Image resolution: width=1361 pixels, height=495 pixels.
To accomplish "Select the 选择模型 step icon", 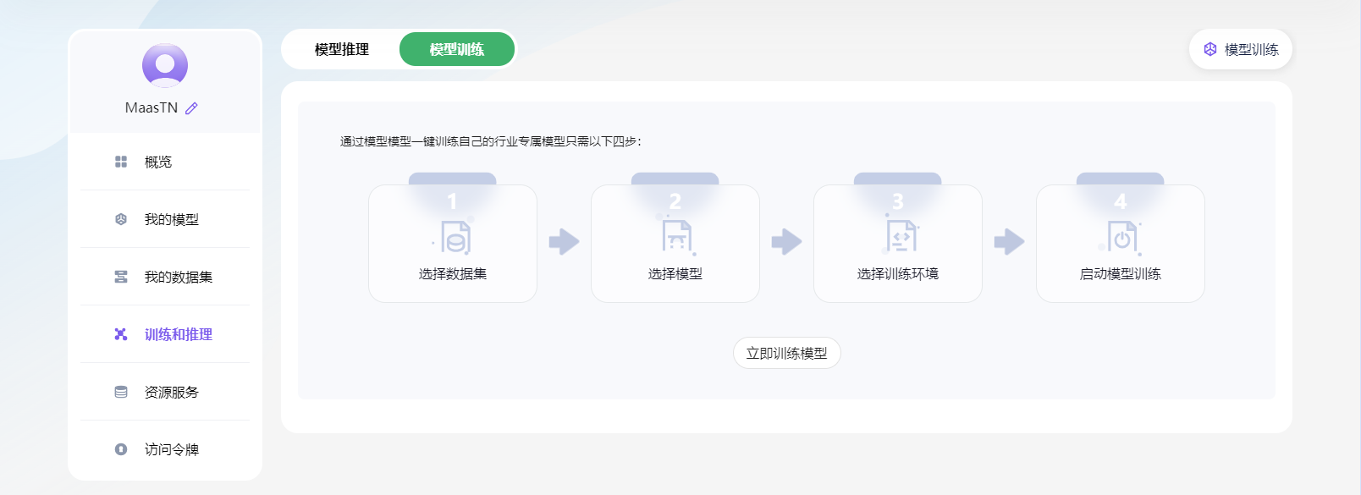I will [676, 237].
